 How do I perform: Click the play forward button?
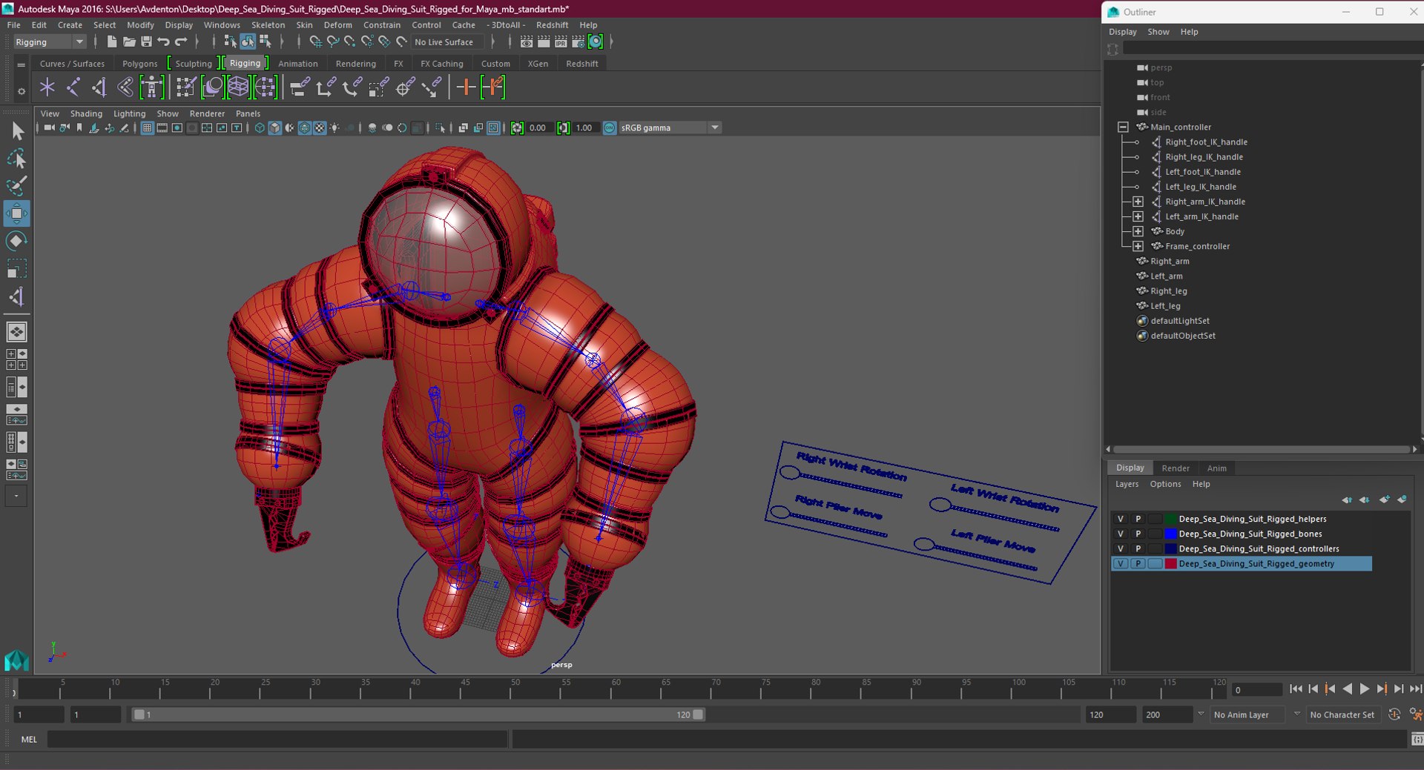coord(1364,688)
